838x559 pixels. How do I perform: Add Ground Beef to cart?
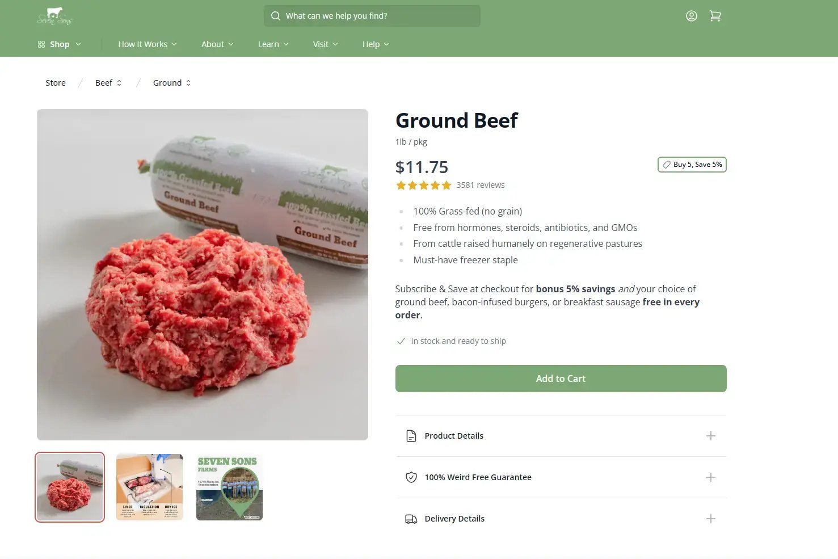(561, 379)
